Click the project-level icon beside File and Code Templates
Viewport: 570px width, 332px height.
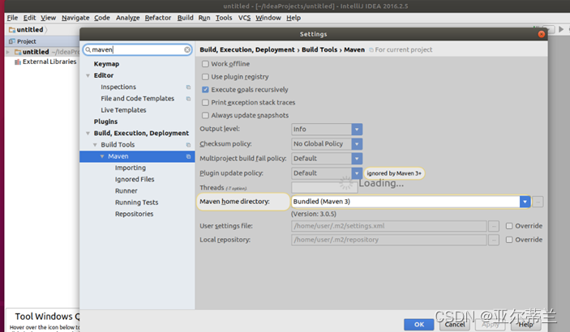pyautogui.click(x=188, y=99)
